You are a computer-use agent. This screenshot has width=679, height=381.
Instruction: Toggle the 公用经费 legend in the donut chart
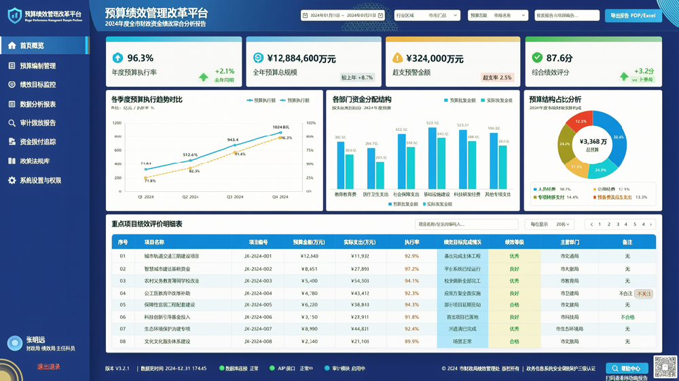pos(604,189)
